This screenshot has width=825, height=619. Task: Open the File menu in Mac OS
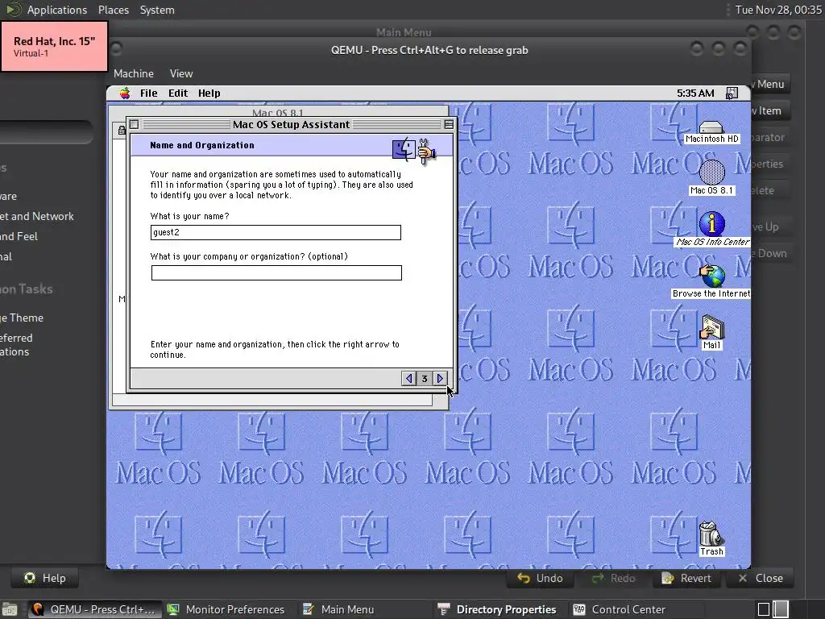pos(148,93)
